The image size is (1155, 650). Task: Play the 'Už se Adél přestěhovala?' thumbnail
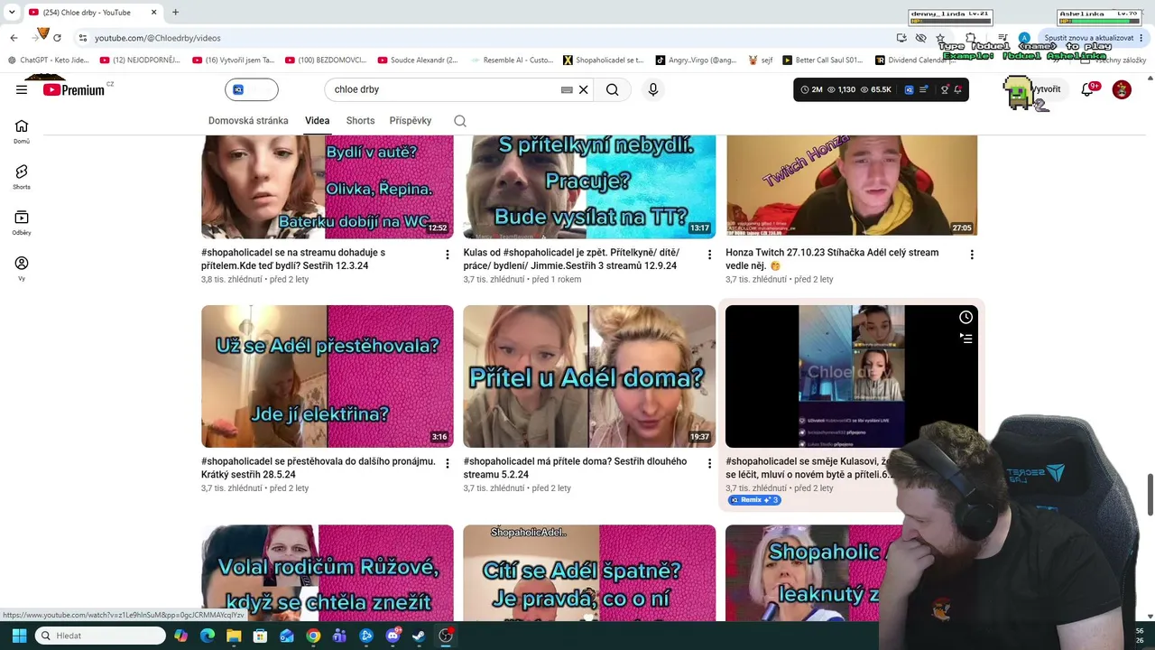(328, 376)
